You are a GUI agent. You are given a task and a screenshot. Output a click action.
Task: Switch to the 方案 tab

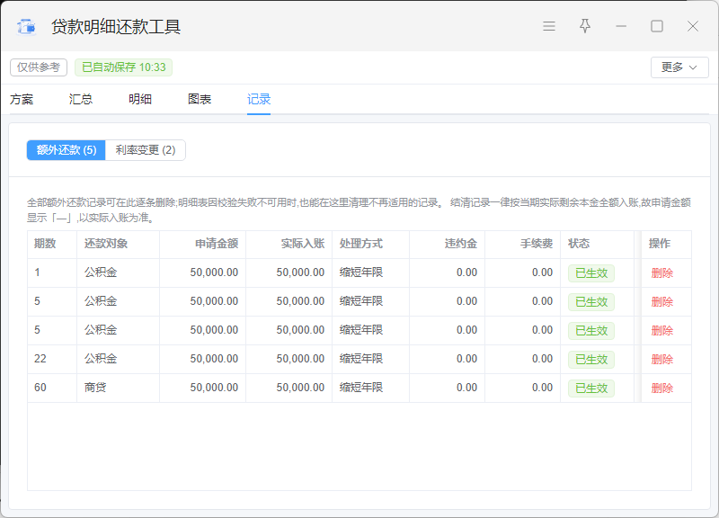click(22, 99)
